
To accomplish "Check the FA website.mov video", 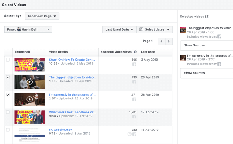I will pos(8,130).
